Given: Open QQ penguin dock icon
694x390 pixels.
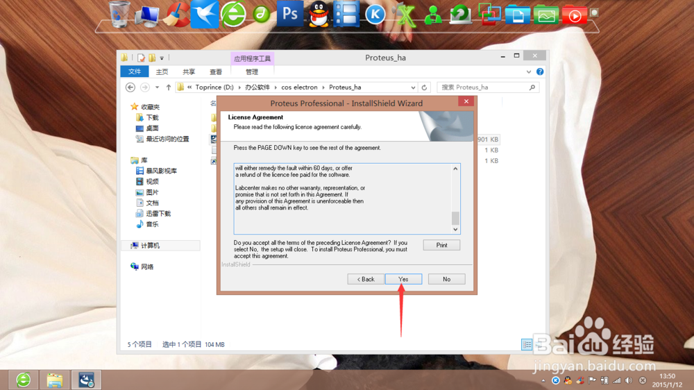Looking at the screenshot, I should (x=319, y=14).
